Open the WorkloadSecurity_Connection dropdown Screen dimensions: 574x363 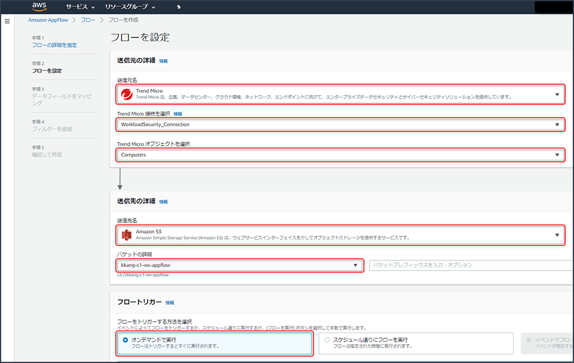pos(557,124)
